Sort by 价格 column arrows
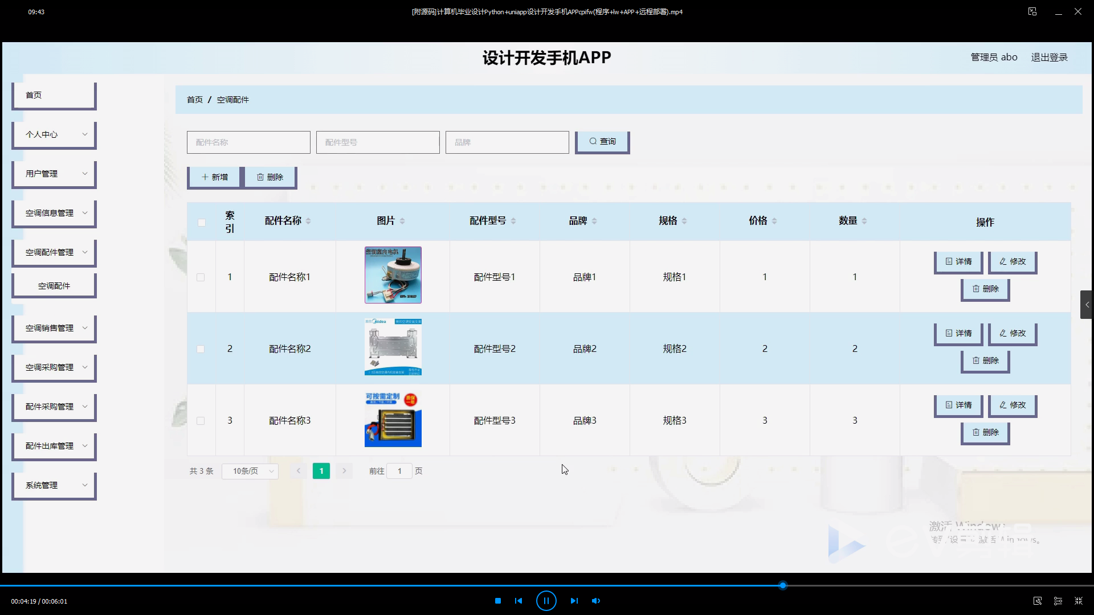This screenshot has width=1094, height=615. coord(774,221)
